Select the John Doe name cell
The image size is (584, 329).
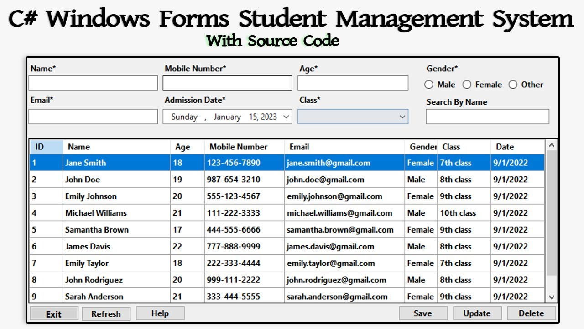coord(117,180)
